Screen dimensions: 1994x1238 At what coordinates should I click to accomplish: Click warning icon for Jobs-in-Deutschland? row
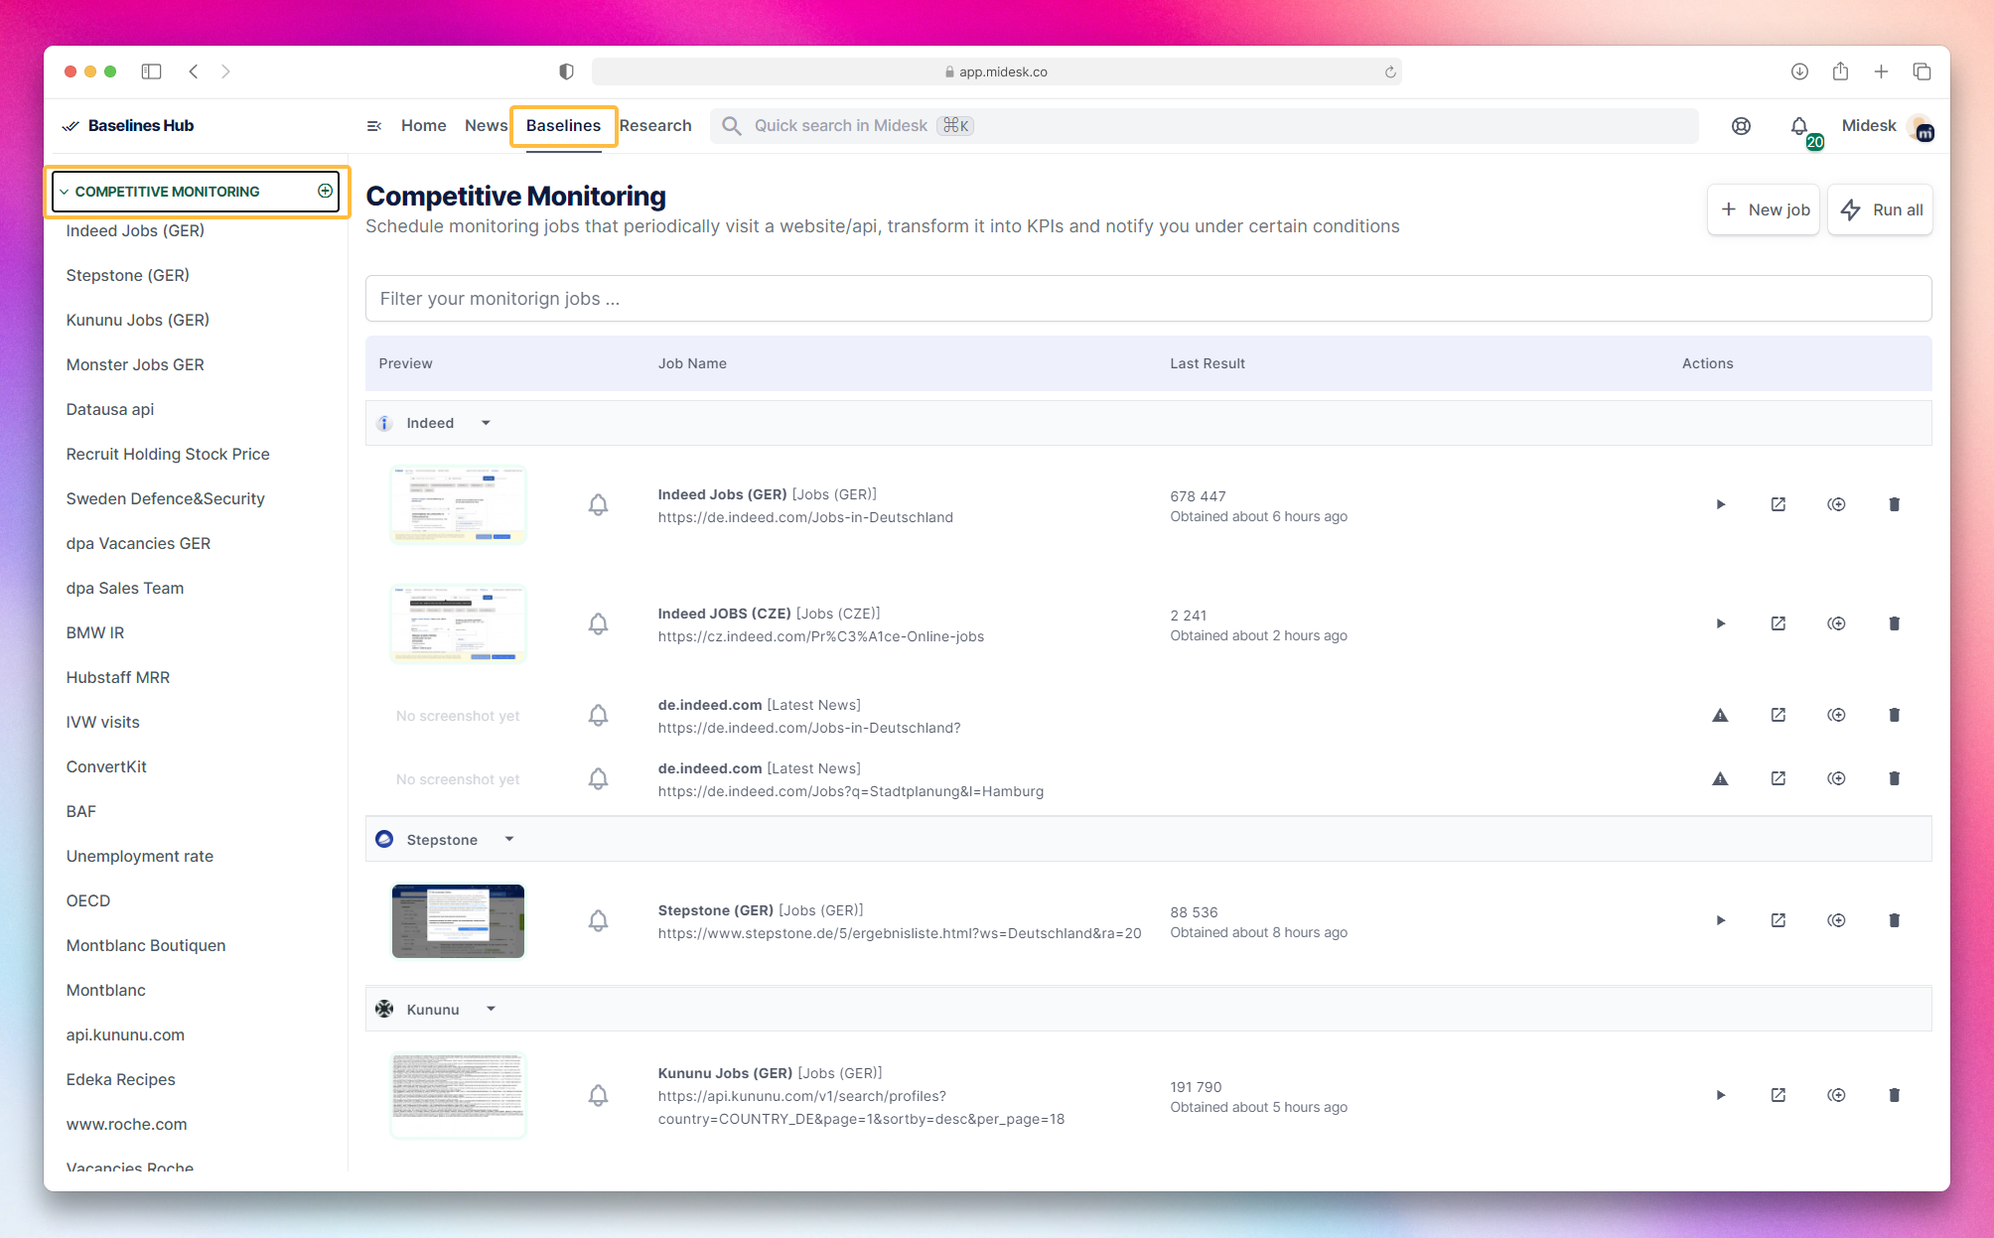[1721, 715]
